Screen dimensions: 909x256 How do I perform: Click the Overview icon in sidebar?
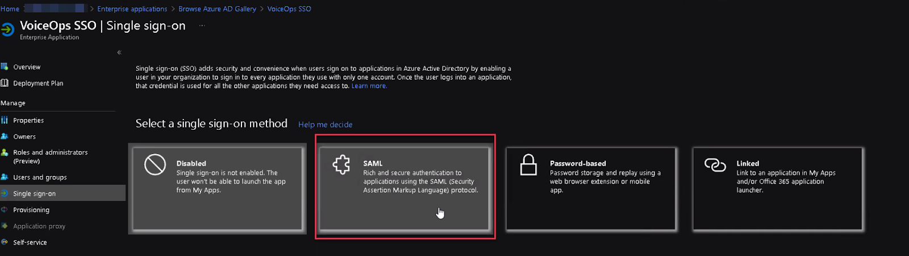(x=5, y=67)
